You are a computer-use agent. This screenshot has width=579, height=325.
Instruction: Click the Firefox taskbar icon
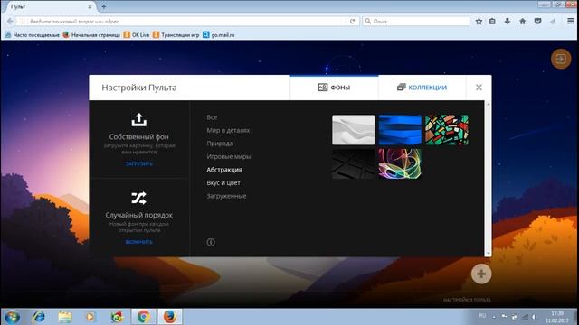pyautogui.click(x=170, y=317)
